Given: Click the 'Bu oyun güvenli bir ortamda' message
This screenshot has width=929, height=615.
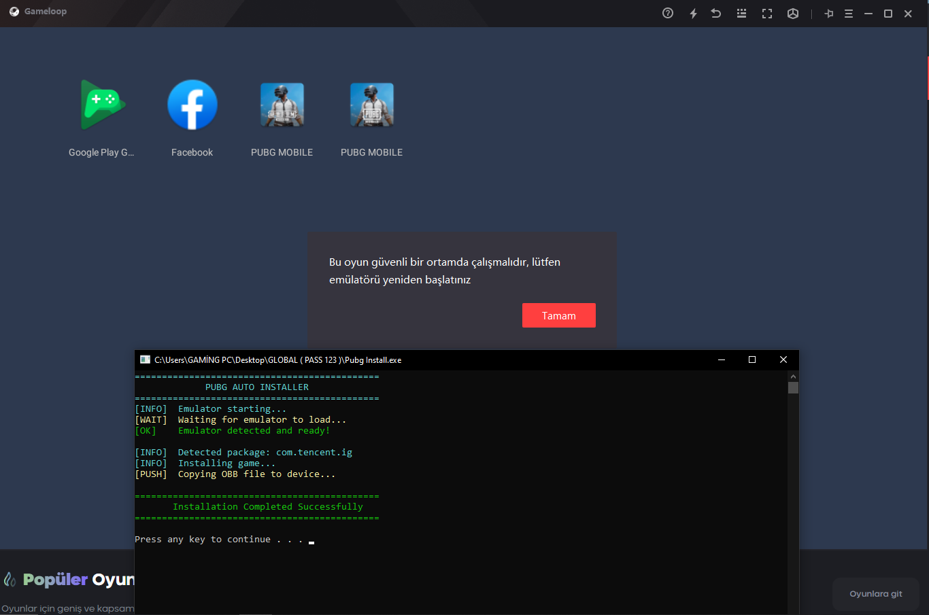Looking at the screenshot, I should point(445,270).
